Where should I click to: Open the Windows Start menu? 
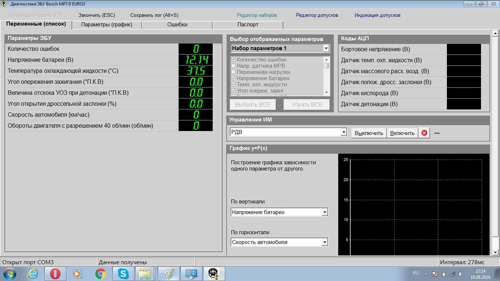pos(10,274)
